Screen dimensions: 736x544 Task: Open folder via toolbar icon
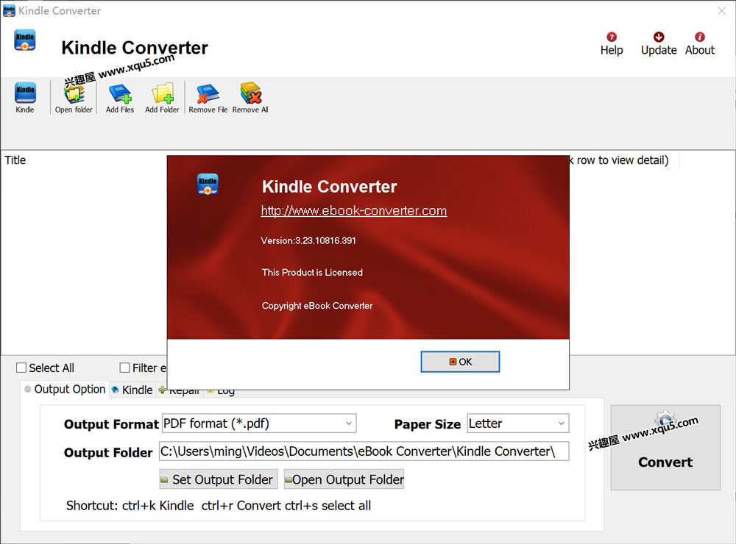74,97
